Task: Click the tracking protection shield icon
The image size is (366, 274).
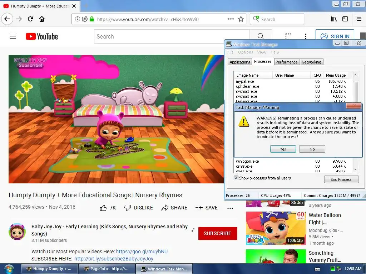Action: 84,19
